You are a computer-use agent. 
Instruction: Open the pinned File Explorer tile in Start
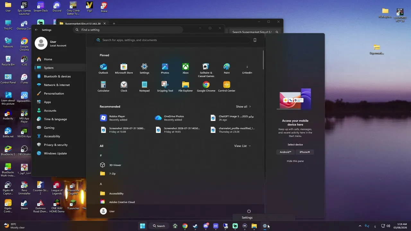(186, 87)
